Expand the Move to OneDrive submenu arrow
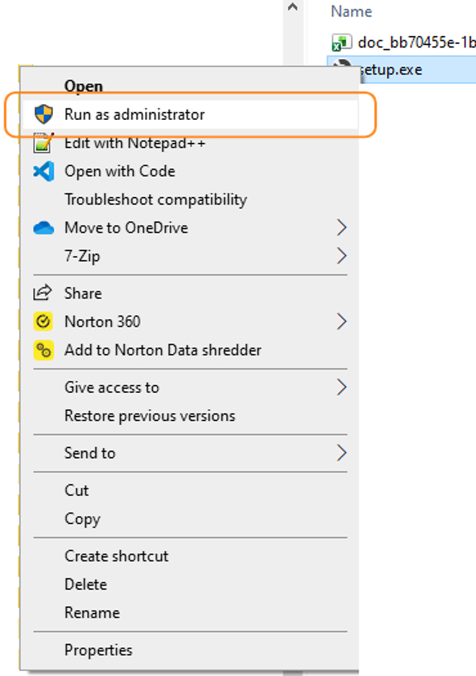The height and width of the screenshot is (676, 476). tap(341, 228)
